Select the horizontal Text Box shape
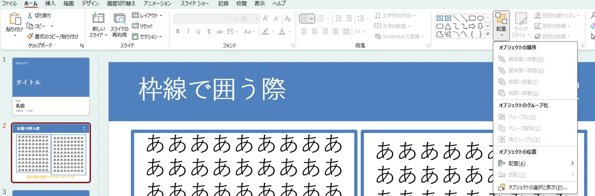Image resolution: width=595 pixels, height=196 pixels. (x=439, y=18)
